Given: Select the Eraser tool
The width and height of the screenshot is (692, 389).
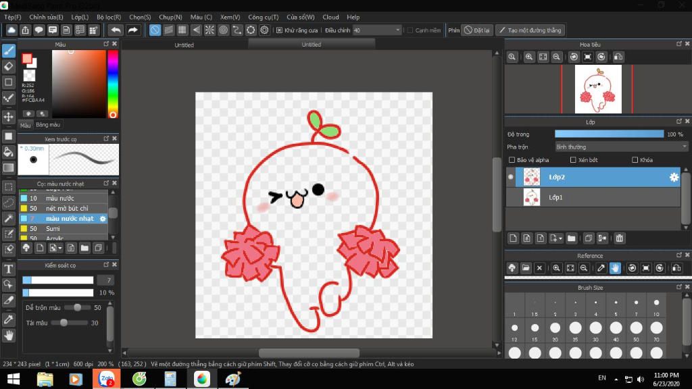Looking at the screenshot, I should coord(9,67).
